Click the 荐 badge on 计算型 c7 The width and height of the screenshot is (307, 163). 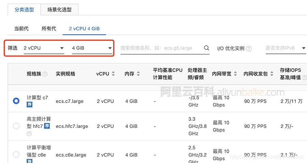coord(29,104)
